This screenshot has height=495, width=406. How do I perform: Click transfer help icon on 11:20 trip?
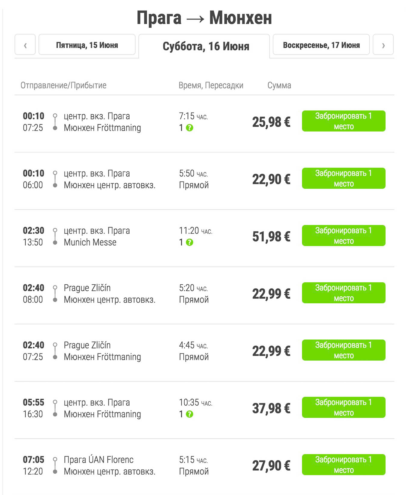coord(189,242)
